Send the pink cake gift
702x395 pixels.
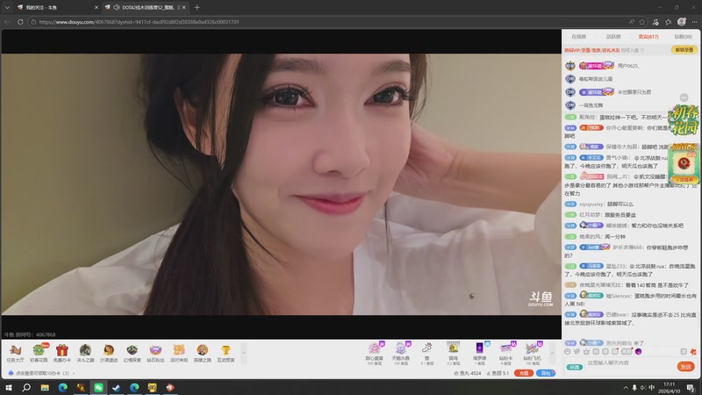tap(375, 354)
